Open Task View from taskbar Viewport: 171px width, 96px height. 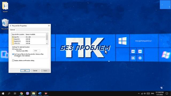coord(15,93)
